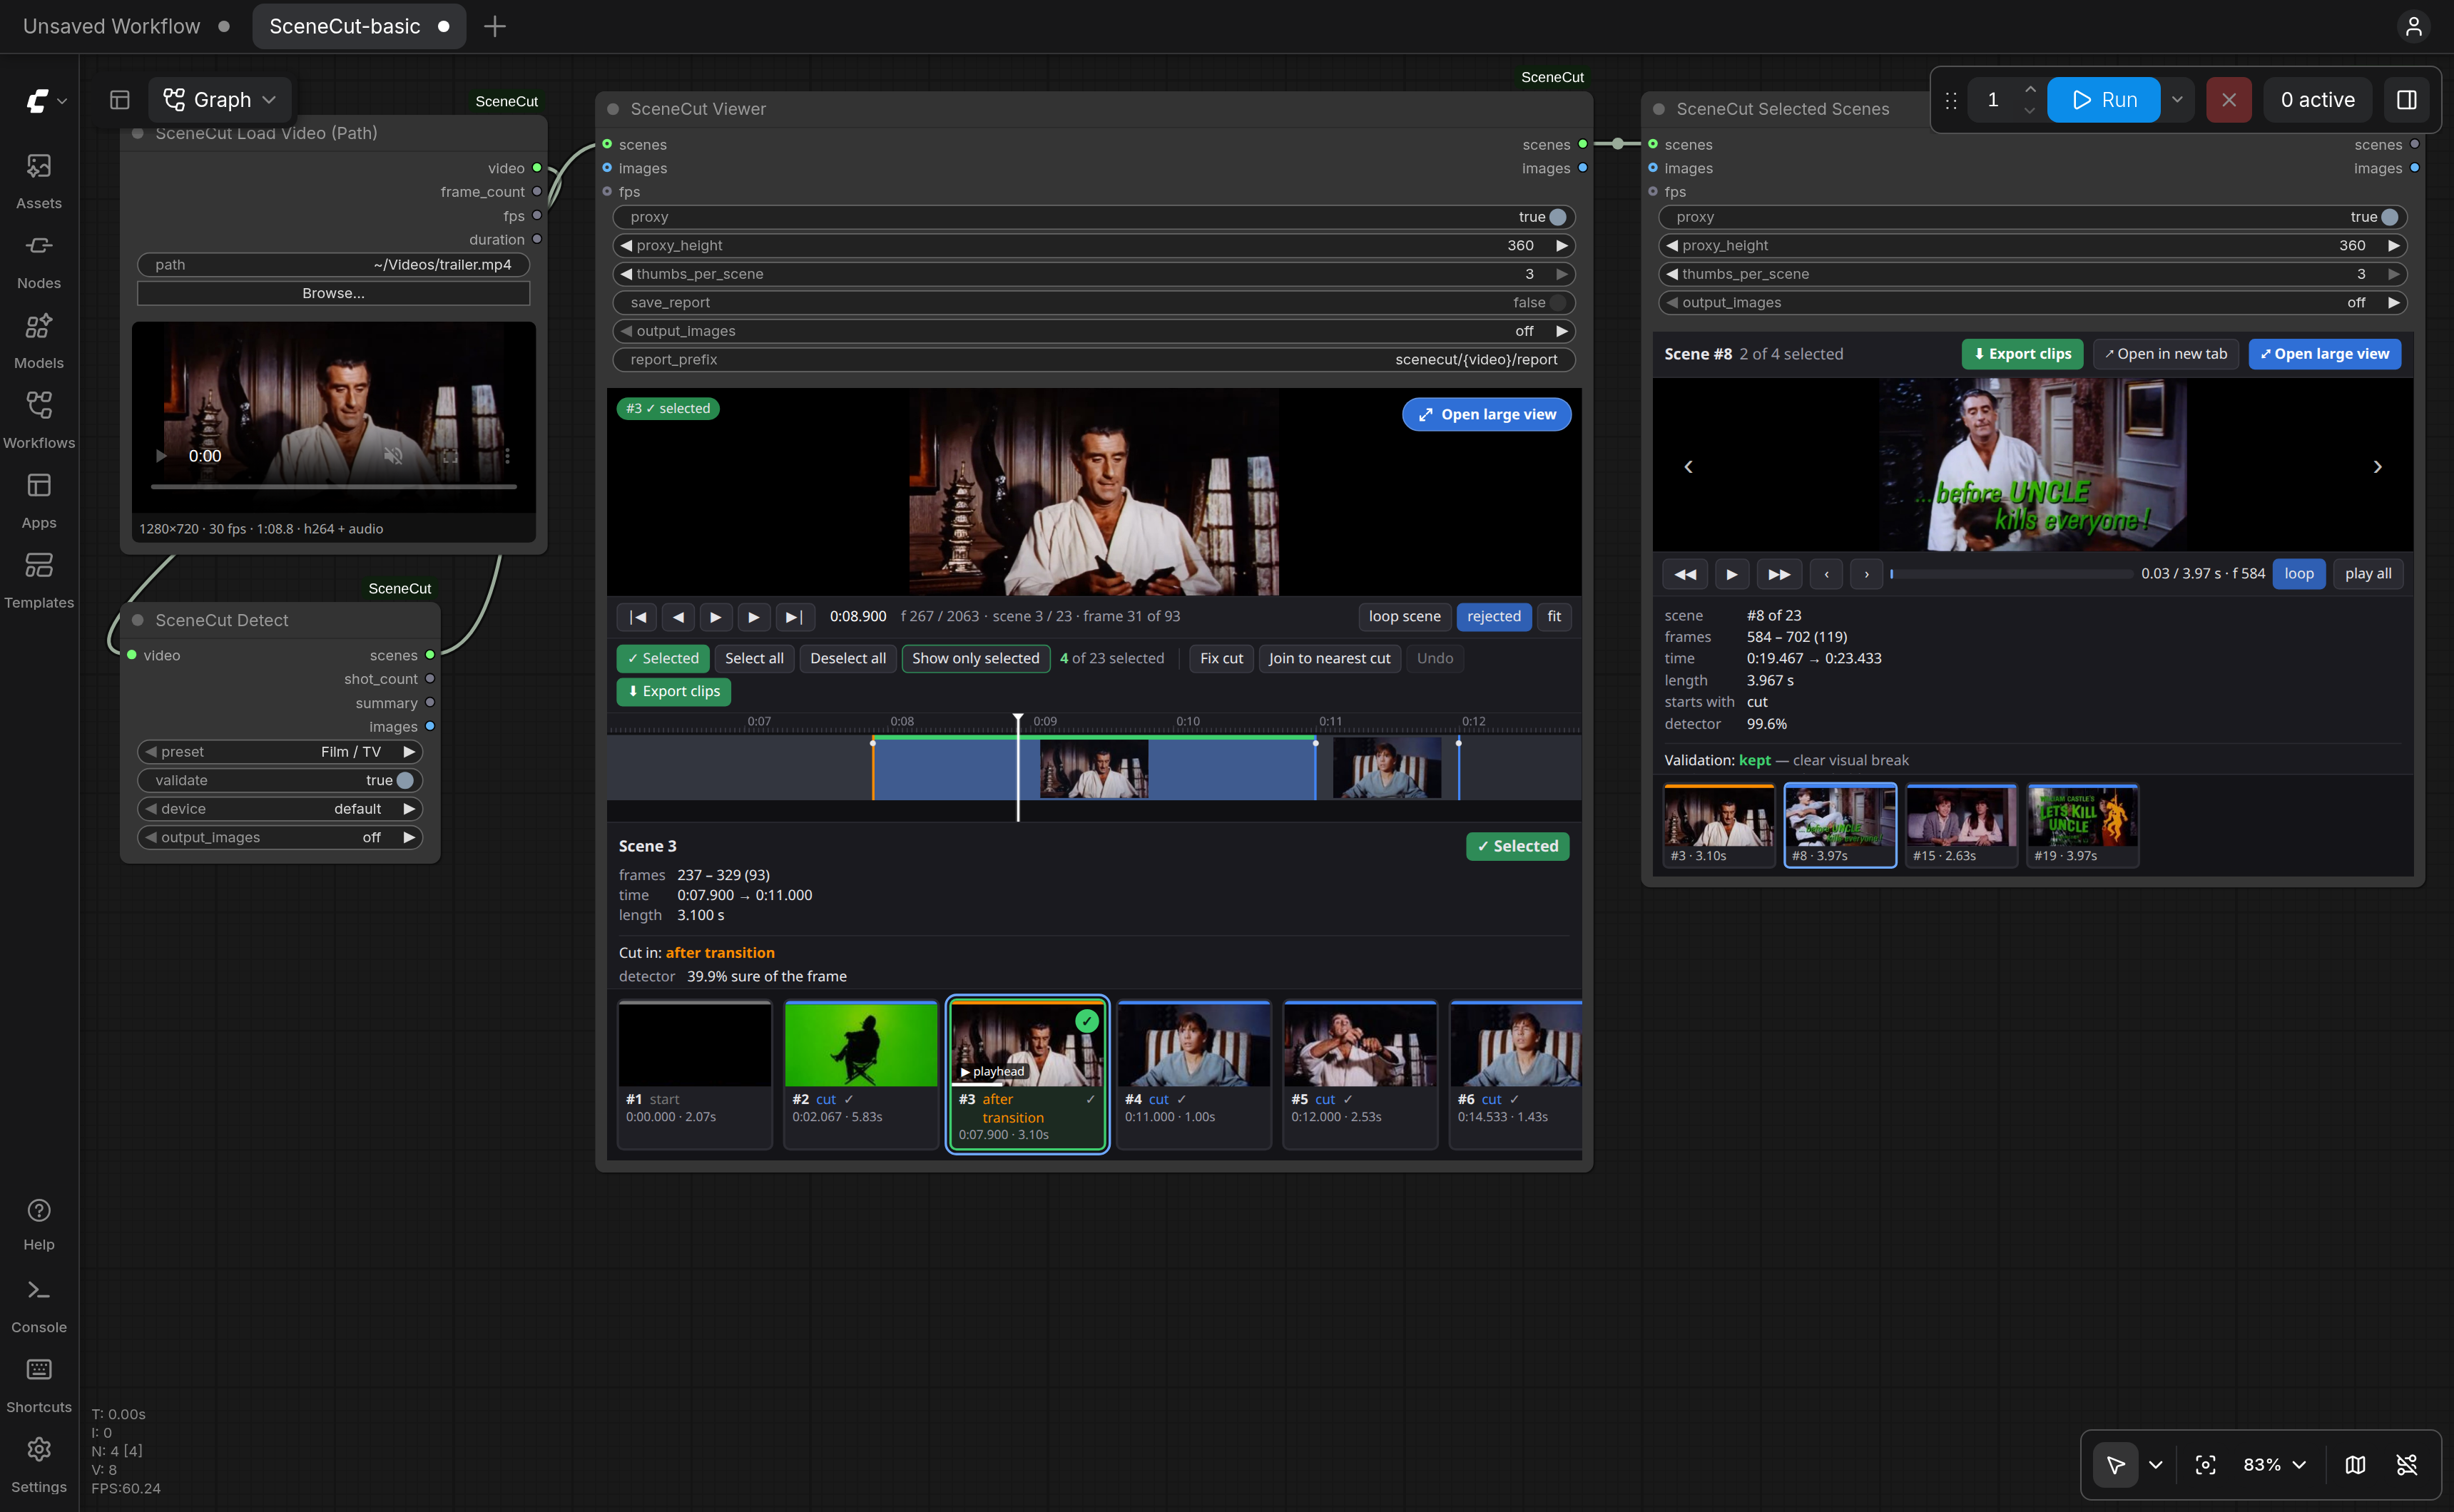Open the Apps sidebar panel

pos(39,501)
